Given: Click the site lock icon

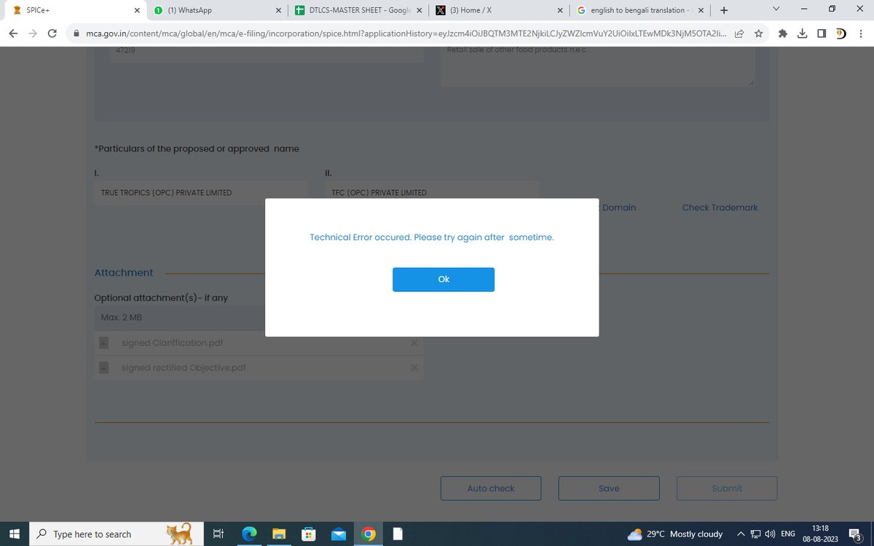Looking at the screenshot, I should (76, 33).
